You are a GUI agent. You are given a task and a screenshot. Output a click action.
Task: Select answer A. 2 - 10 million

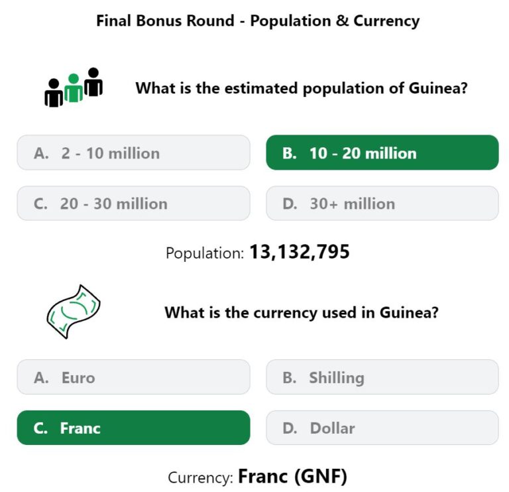click(133, 153)
